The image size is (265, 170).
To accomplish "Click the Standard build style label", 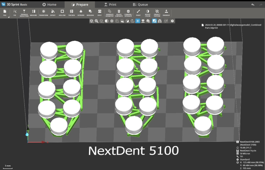I will (245, 160).
